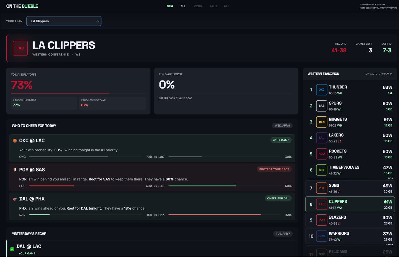Click the OKC team logo in standings
The image size is (399, 257).
tap(322, 90)
